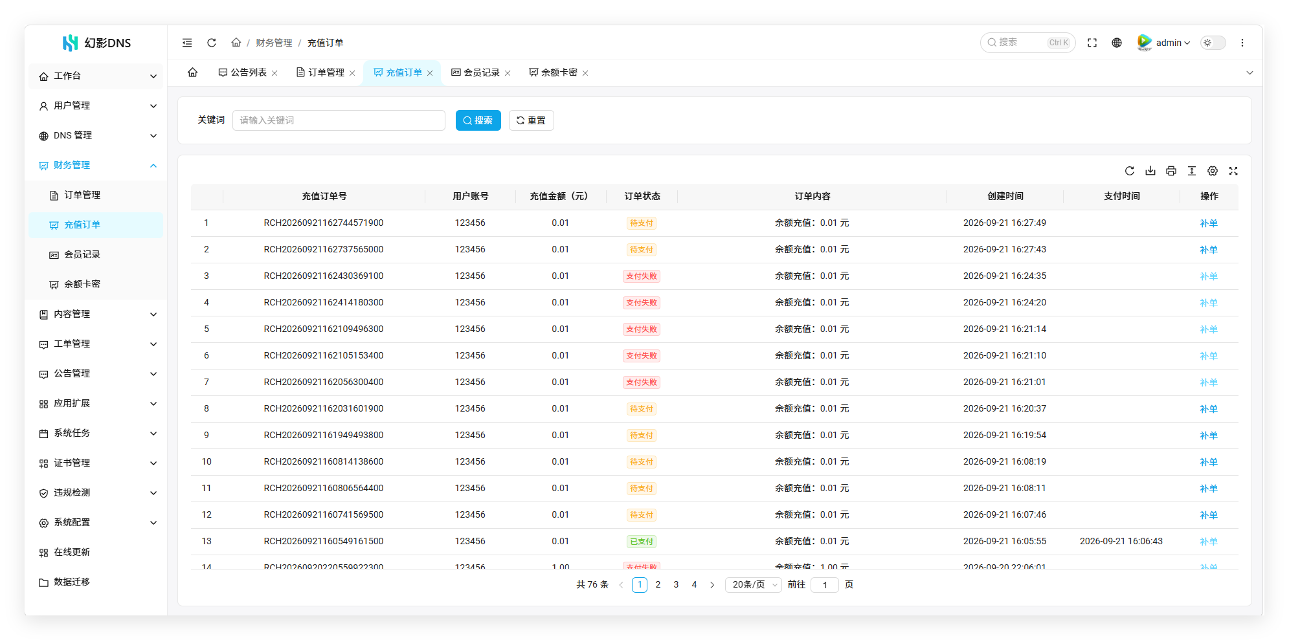Expand the 用户管理 sidebar menu
Image resolution: width=1289 pixels, height=640 pixels.
click(x=96, y=105)
